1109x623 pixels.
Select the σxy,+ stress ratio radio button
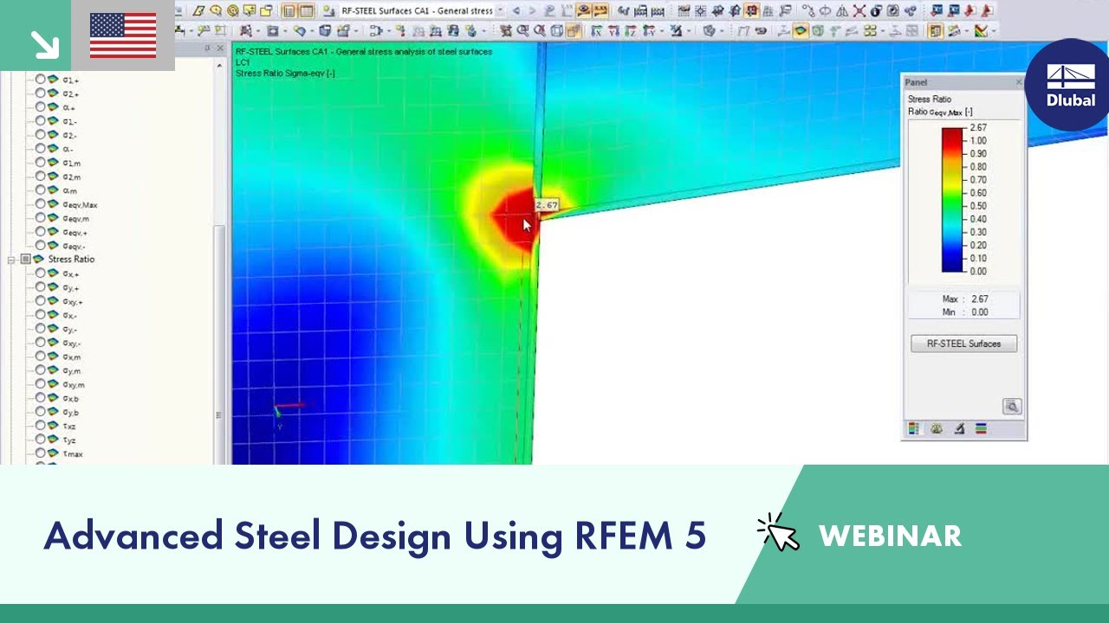pyautogui.click(x=40, y=302)
